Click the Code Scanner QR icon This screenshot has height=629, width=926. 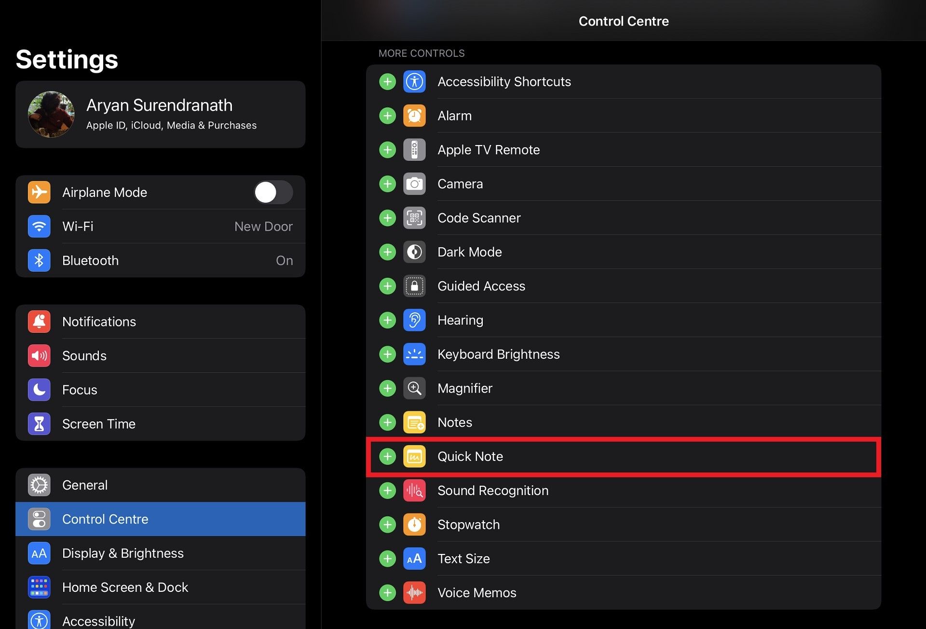point(414,218)
